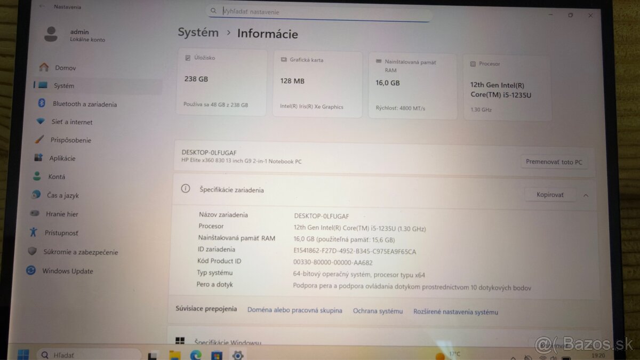Screen dimensions: 640x360
Task: Open the 17°C weather widget
Action: (x=447, y=355)
